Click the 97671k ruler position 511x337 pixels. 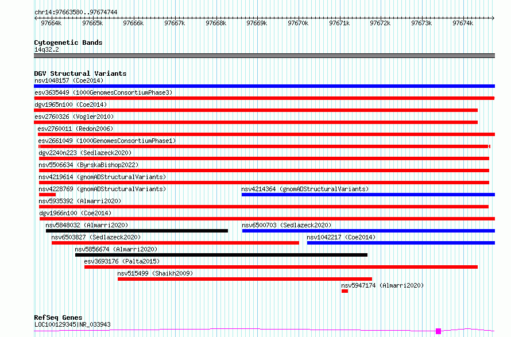point(339,23)
